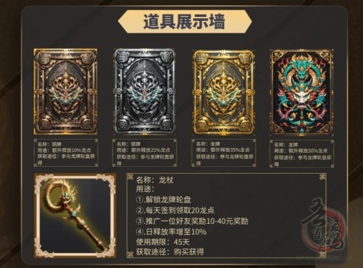Click the 龙牌 description box with 50%龙点

(x=302, y=154)
